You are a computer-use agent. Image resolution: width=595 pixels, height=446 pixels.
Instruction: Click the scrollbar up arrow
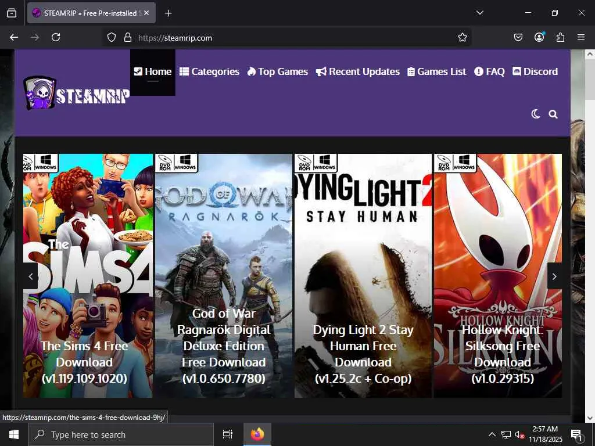[x=590, y=54]
